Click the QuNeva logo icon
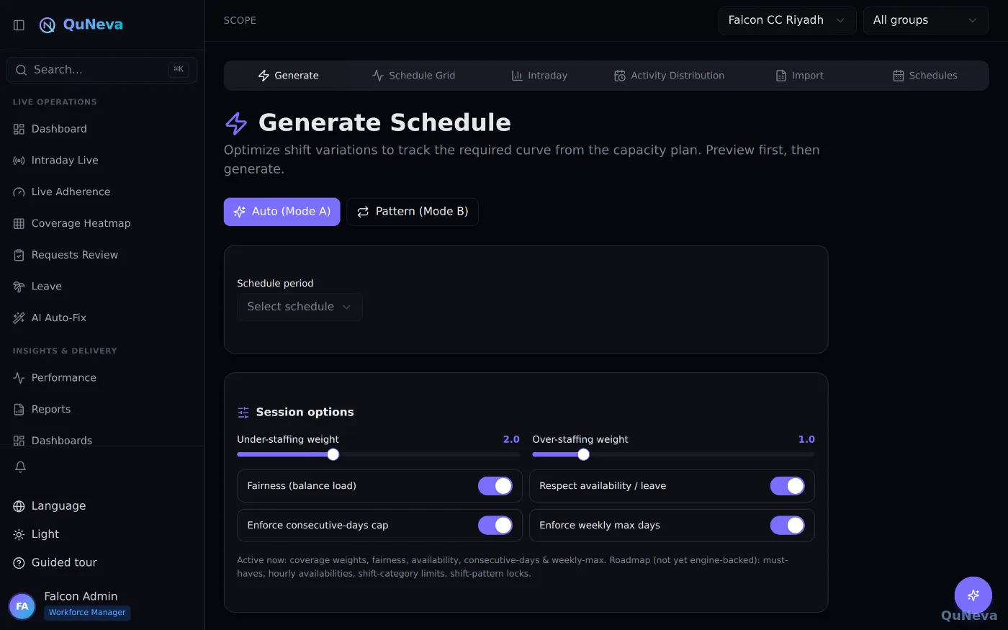 [48, 25]
